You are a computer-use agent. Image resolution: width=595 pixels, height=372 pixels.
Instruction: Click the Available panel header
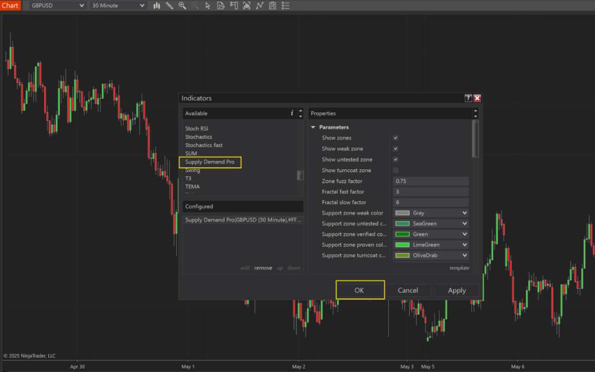pos(243,113)
